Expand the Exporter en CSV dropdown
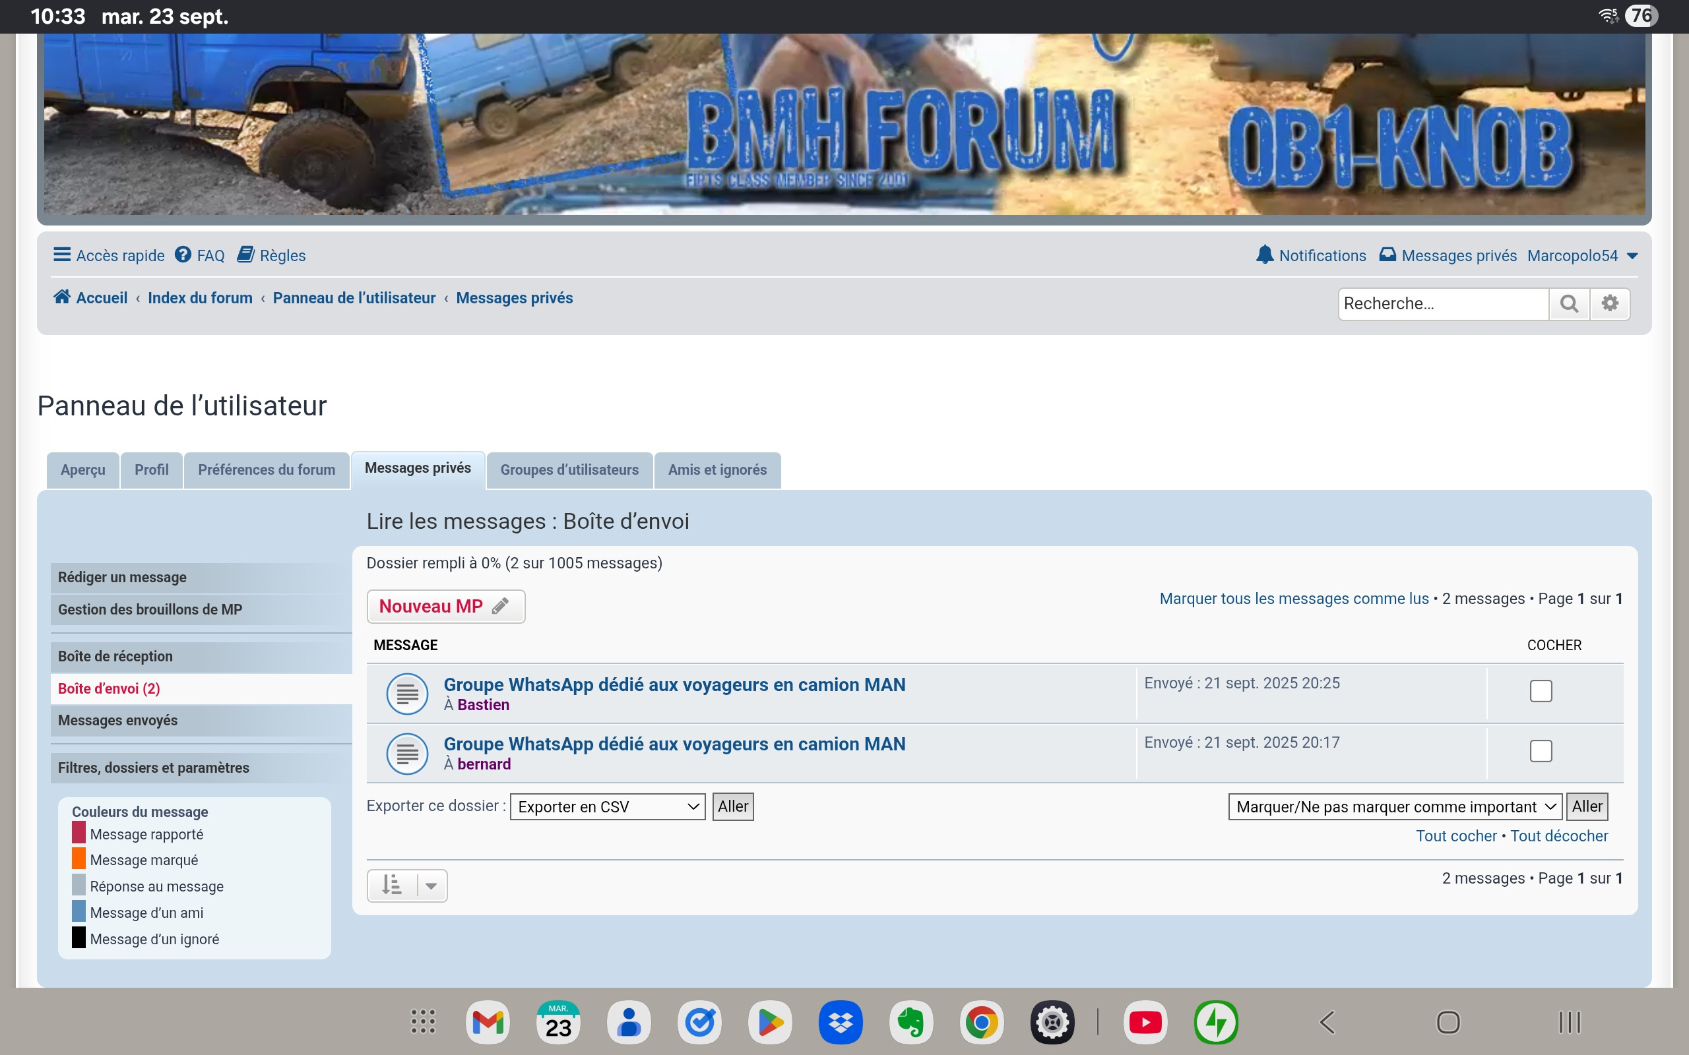 pyautogui.click(x=607, y=806)
